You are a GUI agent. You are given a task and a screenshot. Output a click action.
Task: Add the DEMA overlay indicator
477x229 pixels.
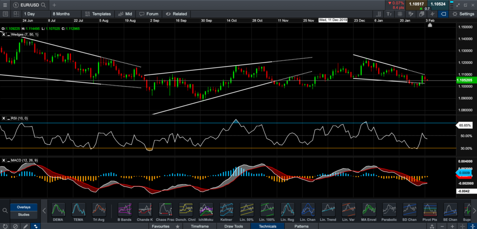pyautogui.click(x=58, y=210)
